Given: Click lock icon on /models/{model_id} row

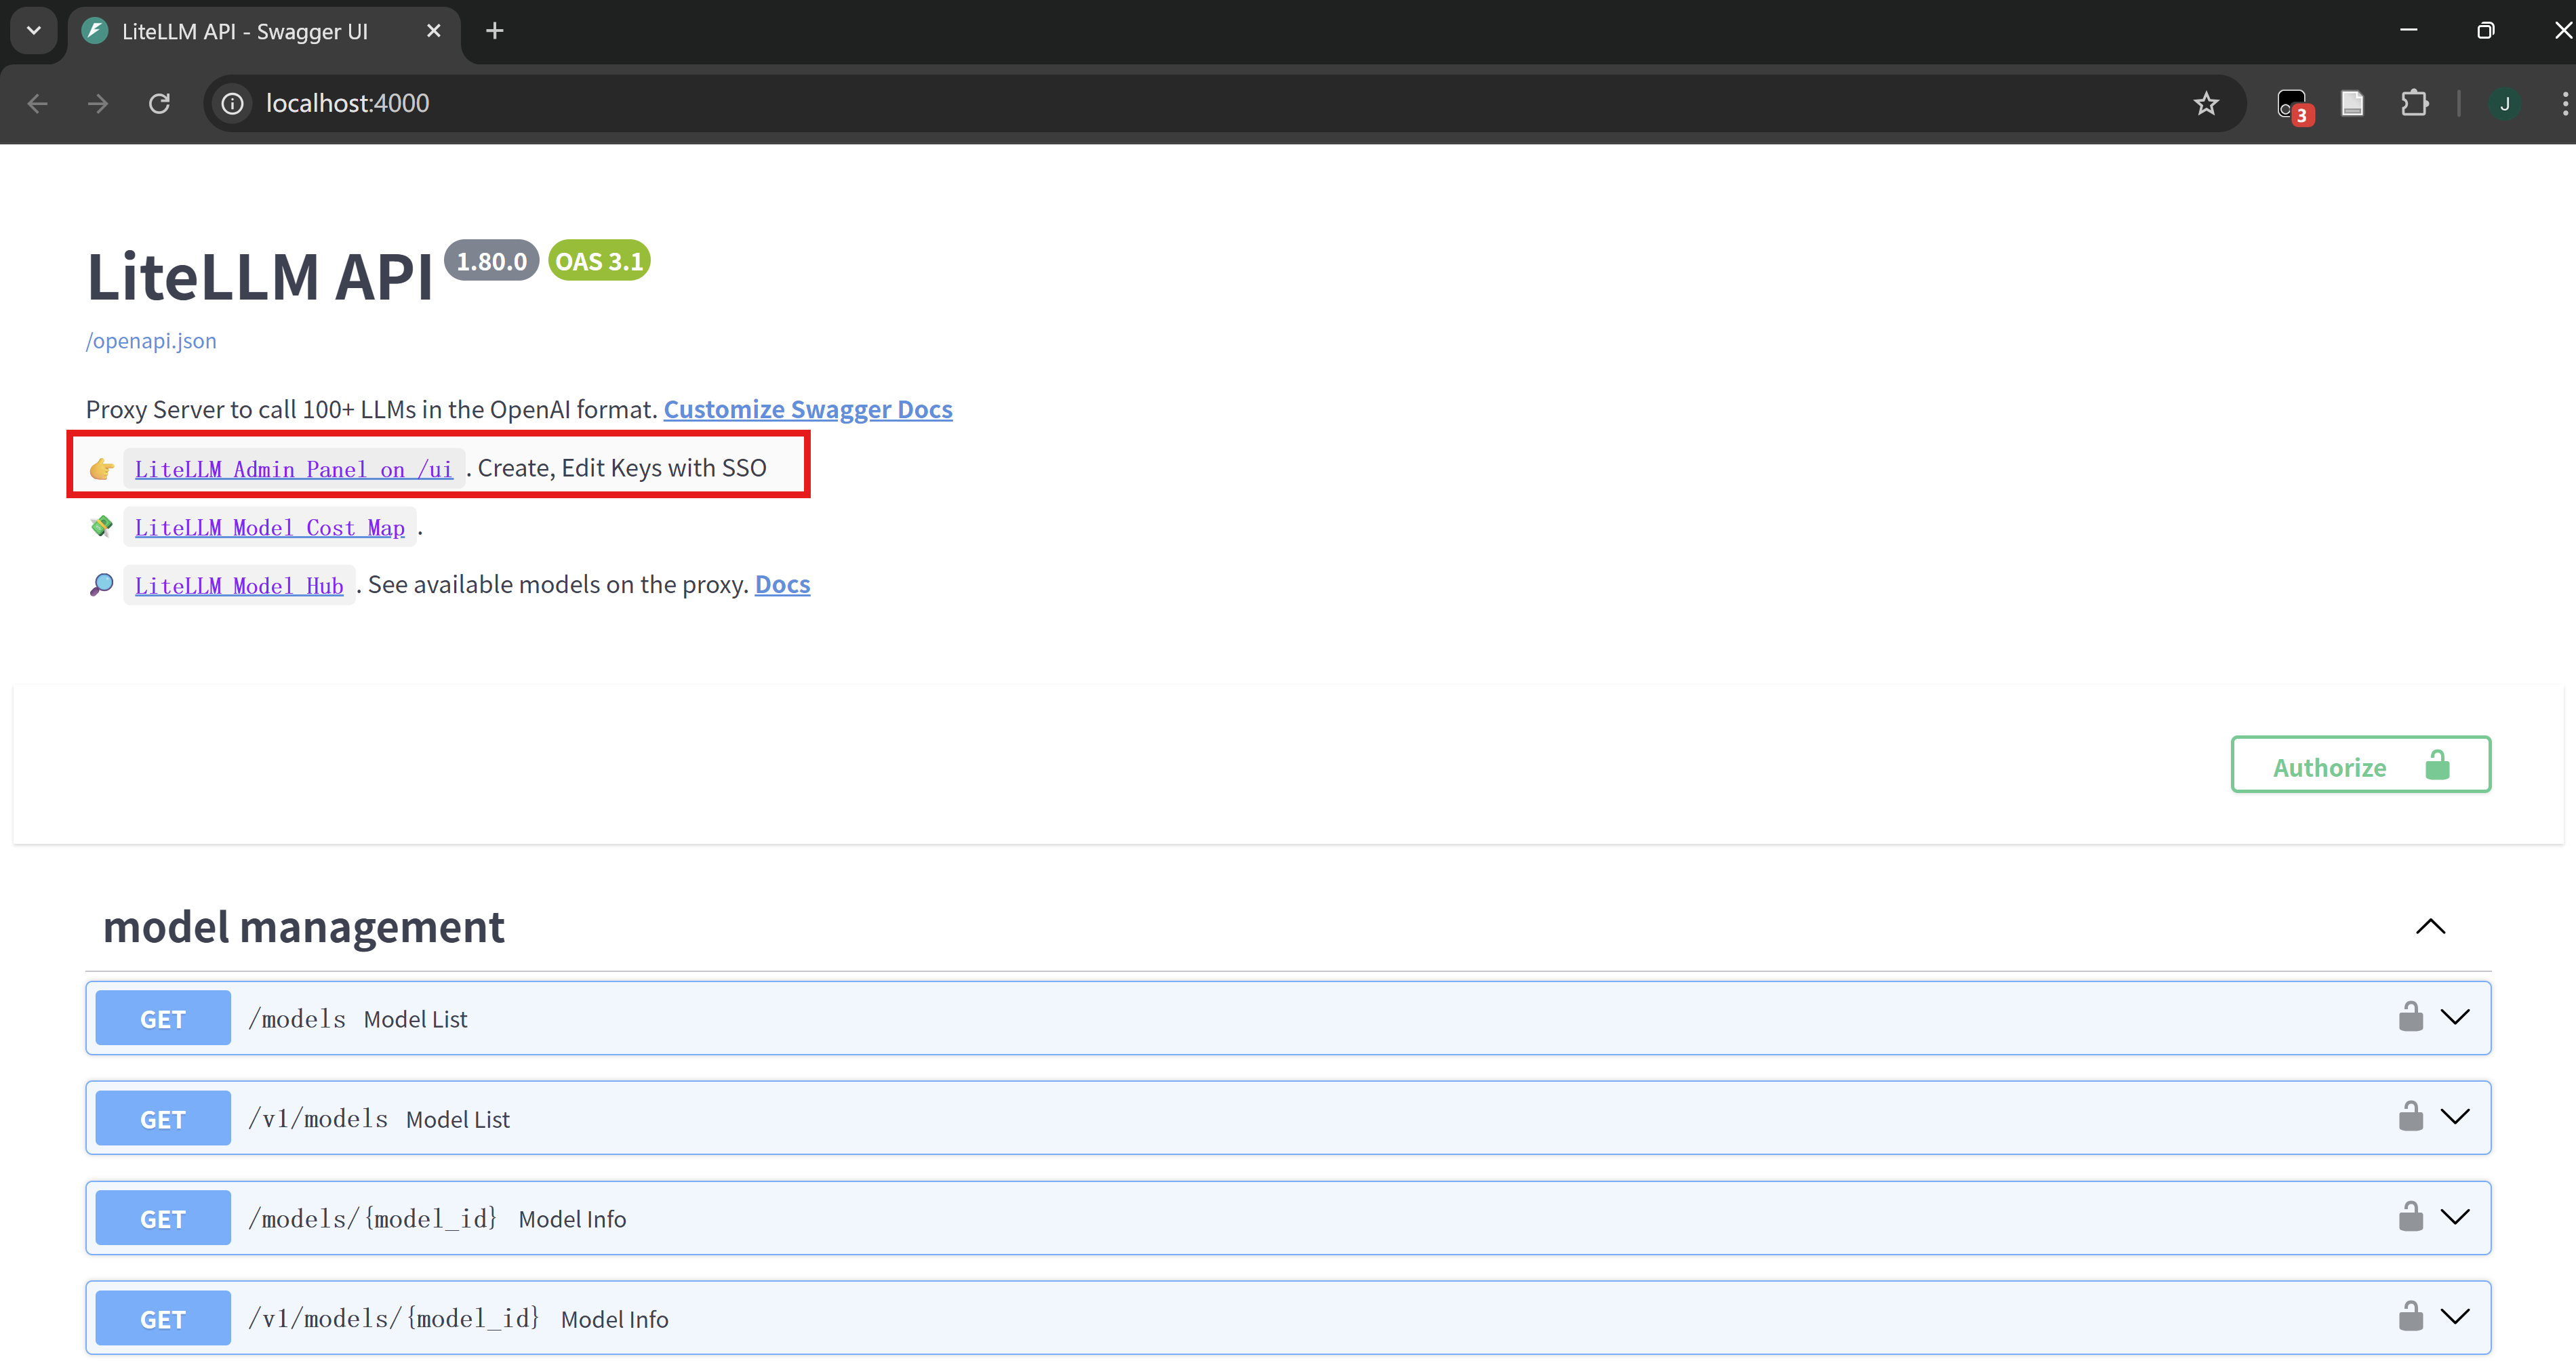Looking at the screenshot, I should (x=2410, y=1217).
